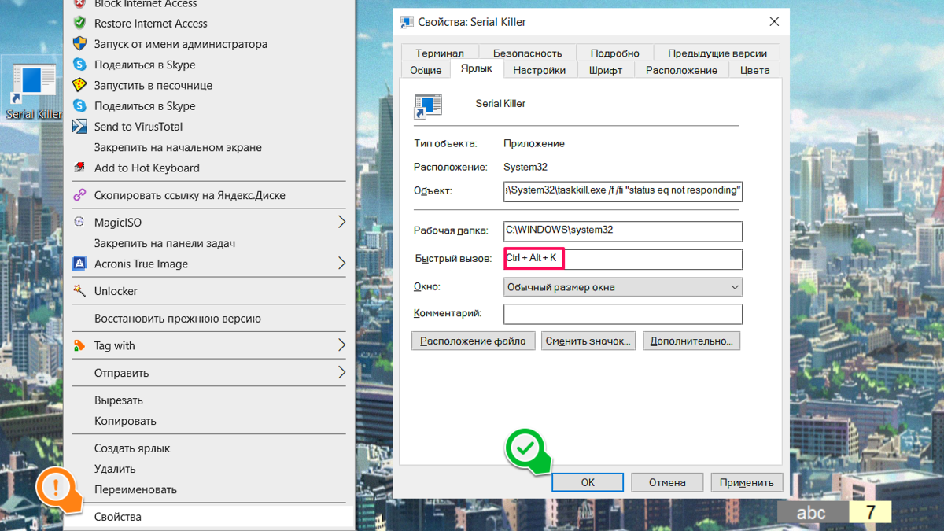The image size is (944, 531).
Task: Click the Быстрый вызов shortcut key field
Action: point(623,259)
